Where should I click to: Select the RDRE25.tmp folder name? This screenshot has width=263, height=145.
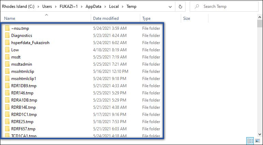(22, 122)
